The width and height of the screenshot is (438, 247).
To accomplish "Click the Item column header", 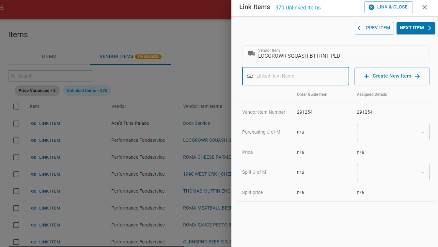I will pos(34,107).
